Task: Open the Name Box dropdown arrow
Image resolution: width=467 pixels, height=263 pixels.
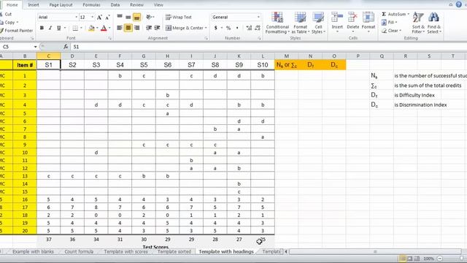Action: click(35, 47)
